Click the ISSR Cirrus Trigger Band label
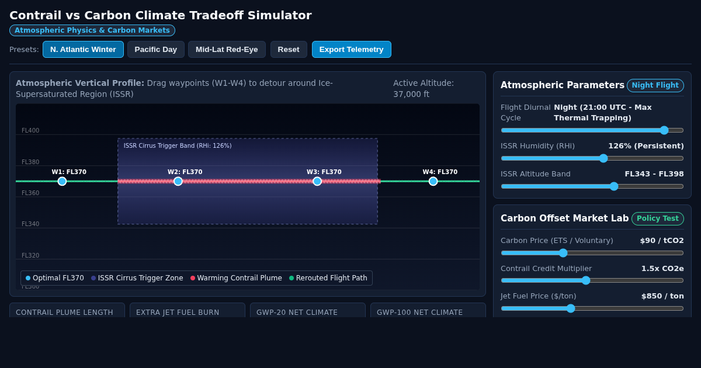The height and width of the screenshot is (368, 701). [178, 145]
